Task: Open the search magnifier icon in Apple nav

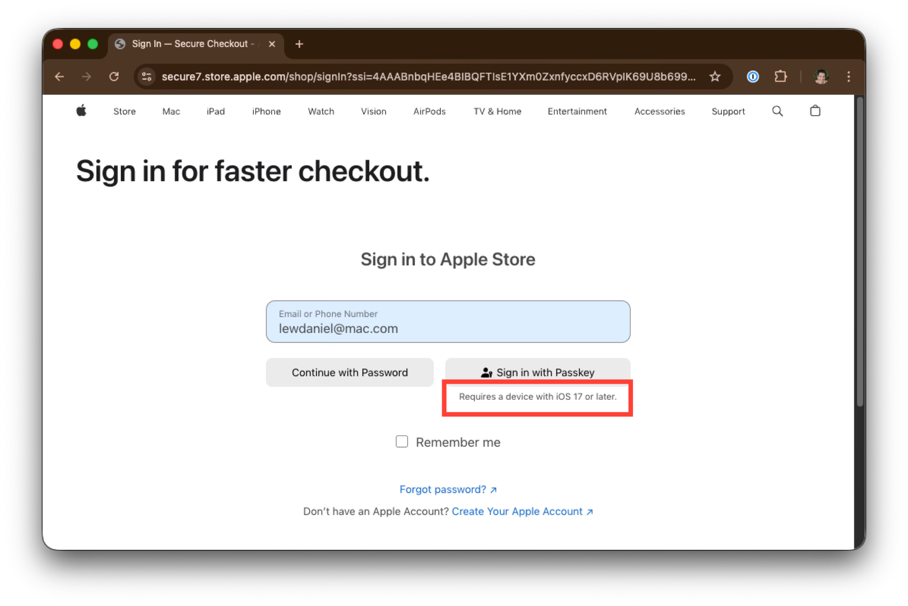Action: click(777, 111)
